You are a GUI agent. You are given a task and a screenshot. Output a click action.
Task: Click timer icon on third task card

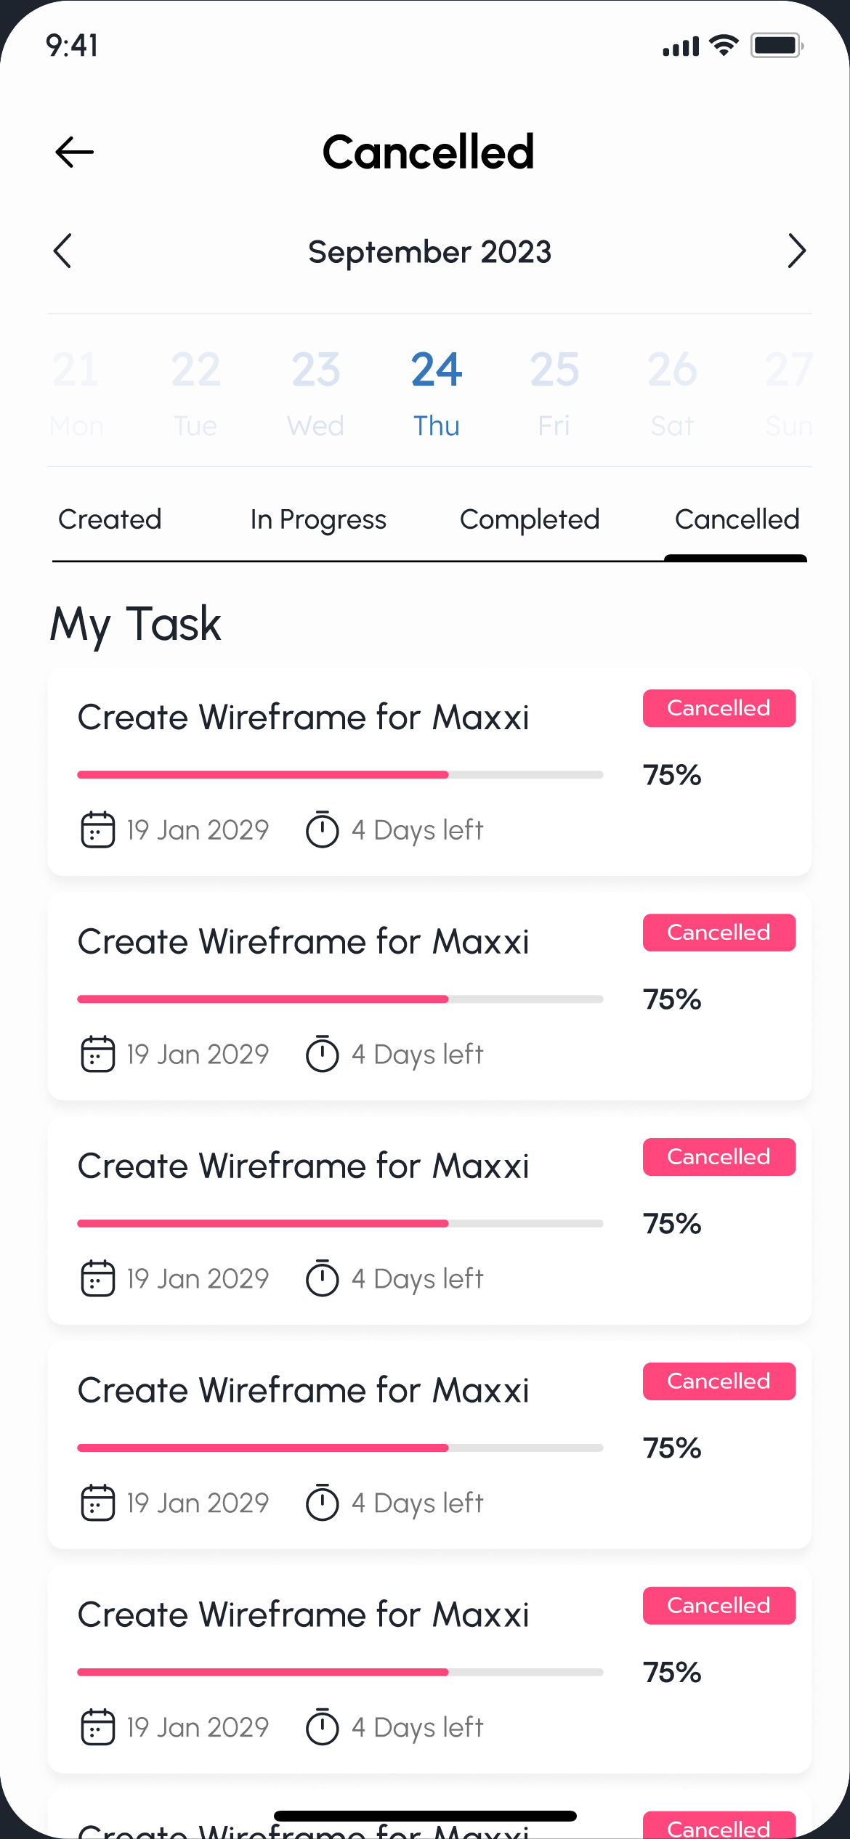(x=323, y=1278)
